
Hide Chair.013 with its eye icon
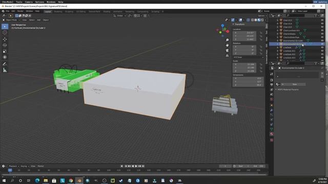(x=322, y=20)
